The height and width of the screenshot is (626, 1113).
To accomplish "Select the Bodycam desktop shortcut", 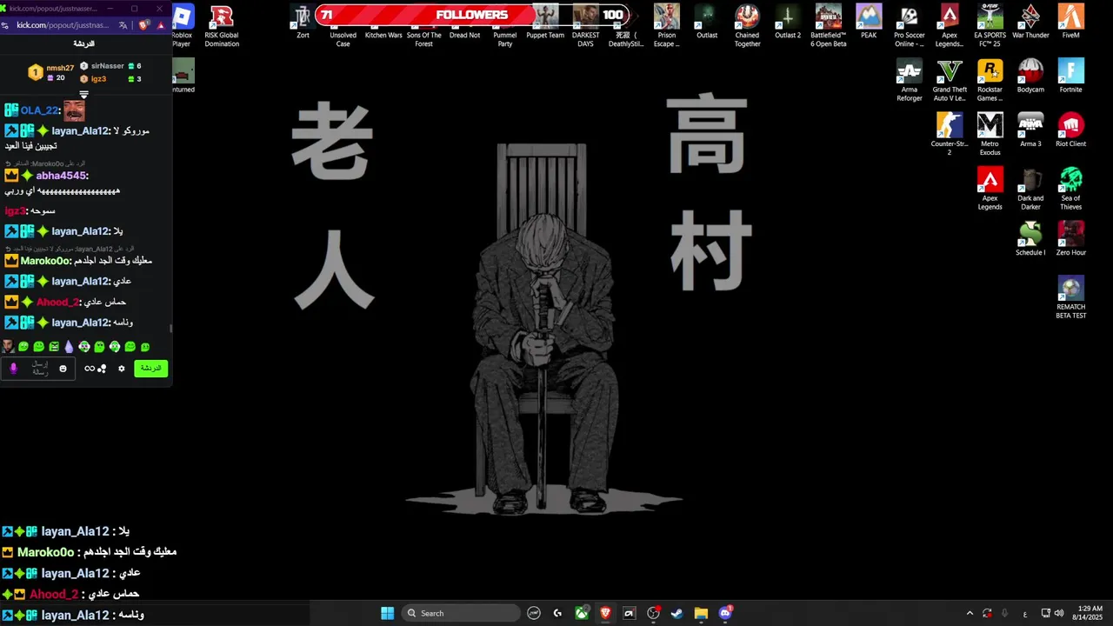I will (x=1030, y=76).
